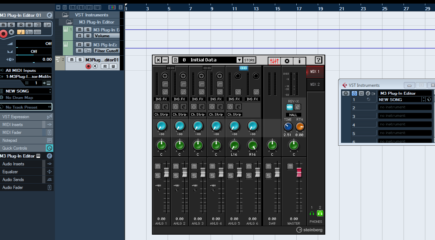The width and height of the screenshot is (435, 240).
Task: Turn on the REV-X SEND button
Action: tap(290, 106)
